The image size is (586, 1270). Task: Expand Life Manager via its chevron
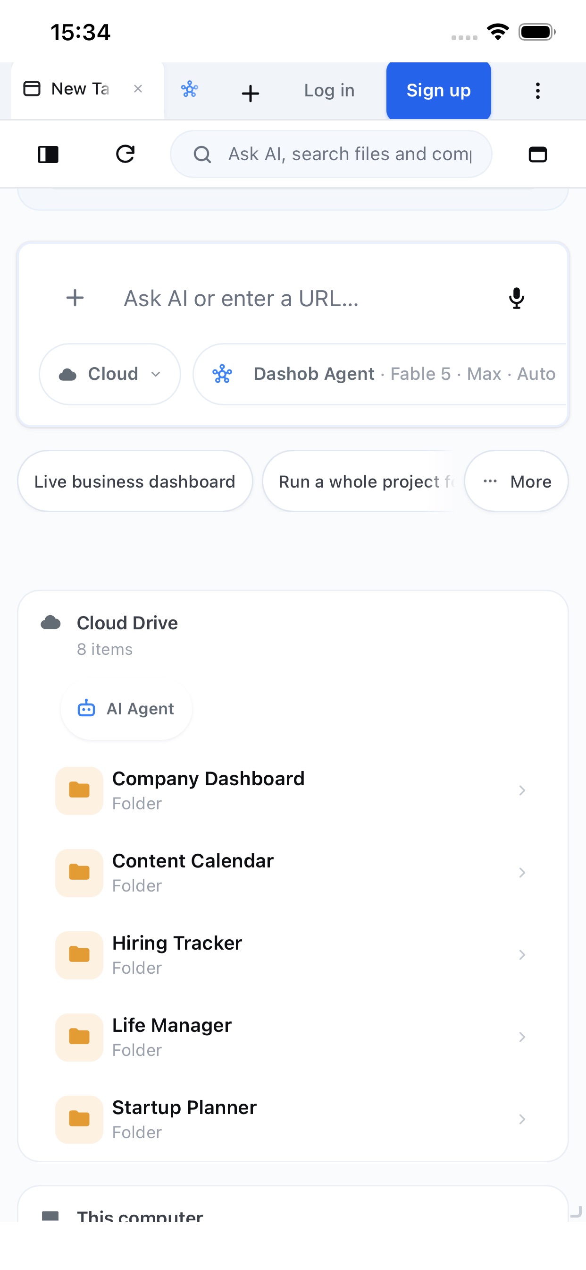(522, 1037)
